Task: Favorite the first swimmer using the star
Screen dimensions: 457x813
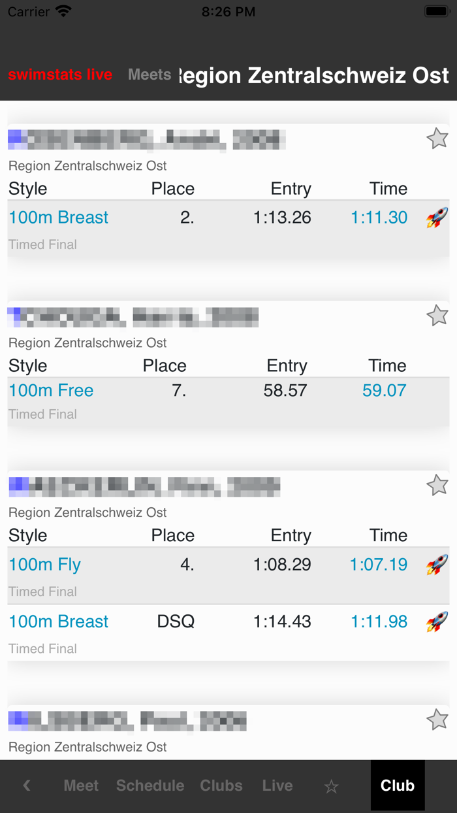Action: coord(437,138)
